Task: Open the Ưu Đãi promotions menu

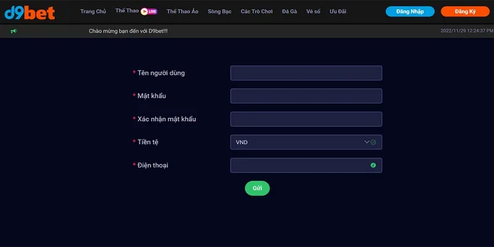Action: pos(338,12)
